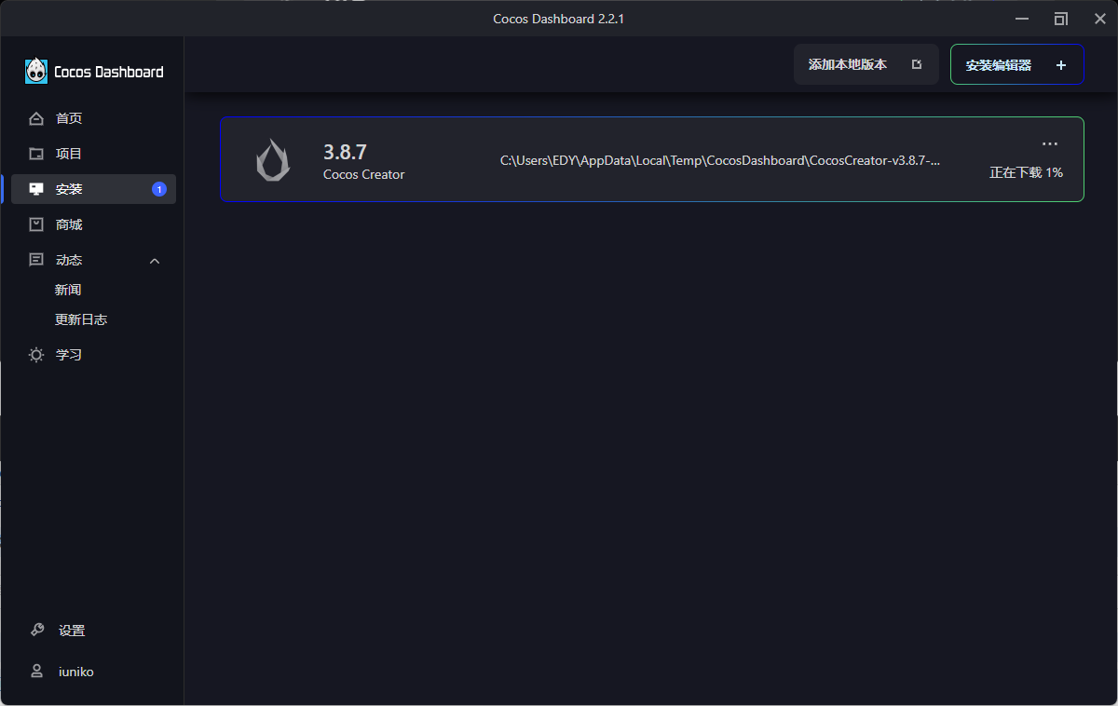Click the 正在下载 1% status
This screenshot has width=1118, height=706.
1026,172
